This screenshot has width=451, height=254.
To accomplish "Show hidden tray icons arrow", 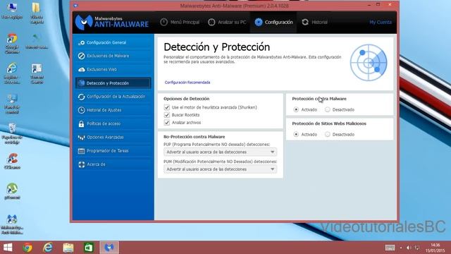I will tap(401, 248).
